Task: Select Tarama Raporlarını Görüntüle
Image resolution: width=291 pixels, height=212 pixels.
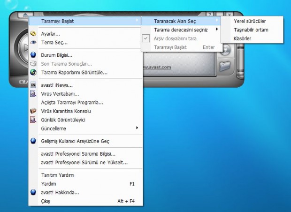Action: point(85,72)
